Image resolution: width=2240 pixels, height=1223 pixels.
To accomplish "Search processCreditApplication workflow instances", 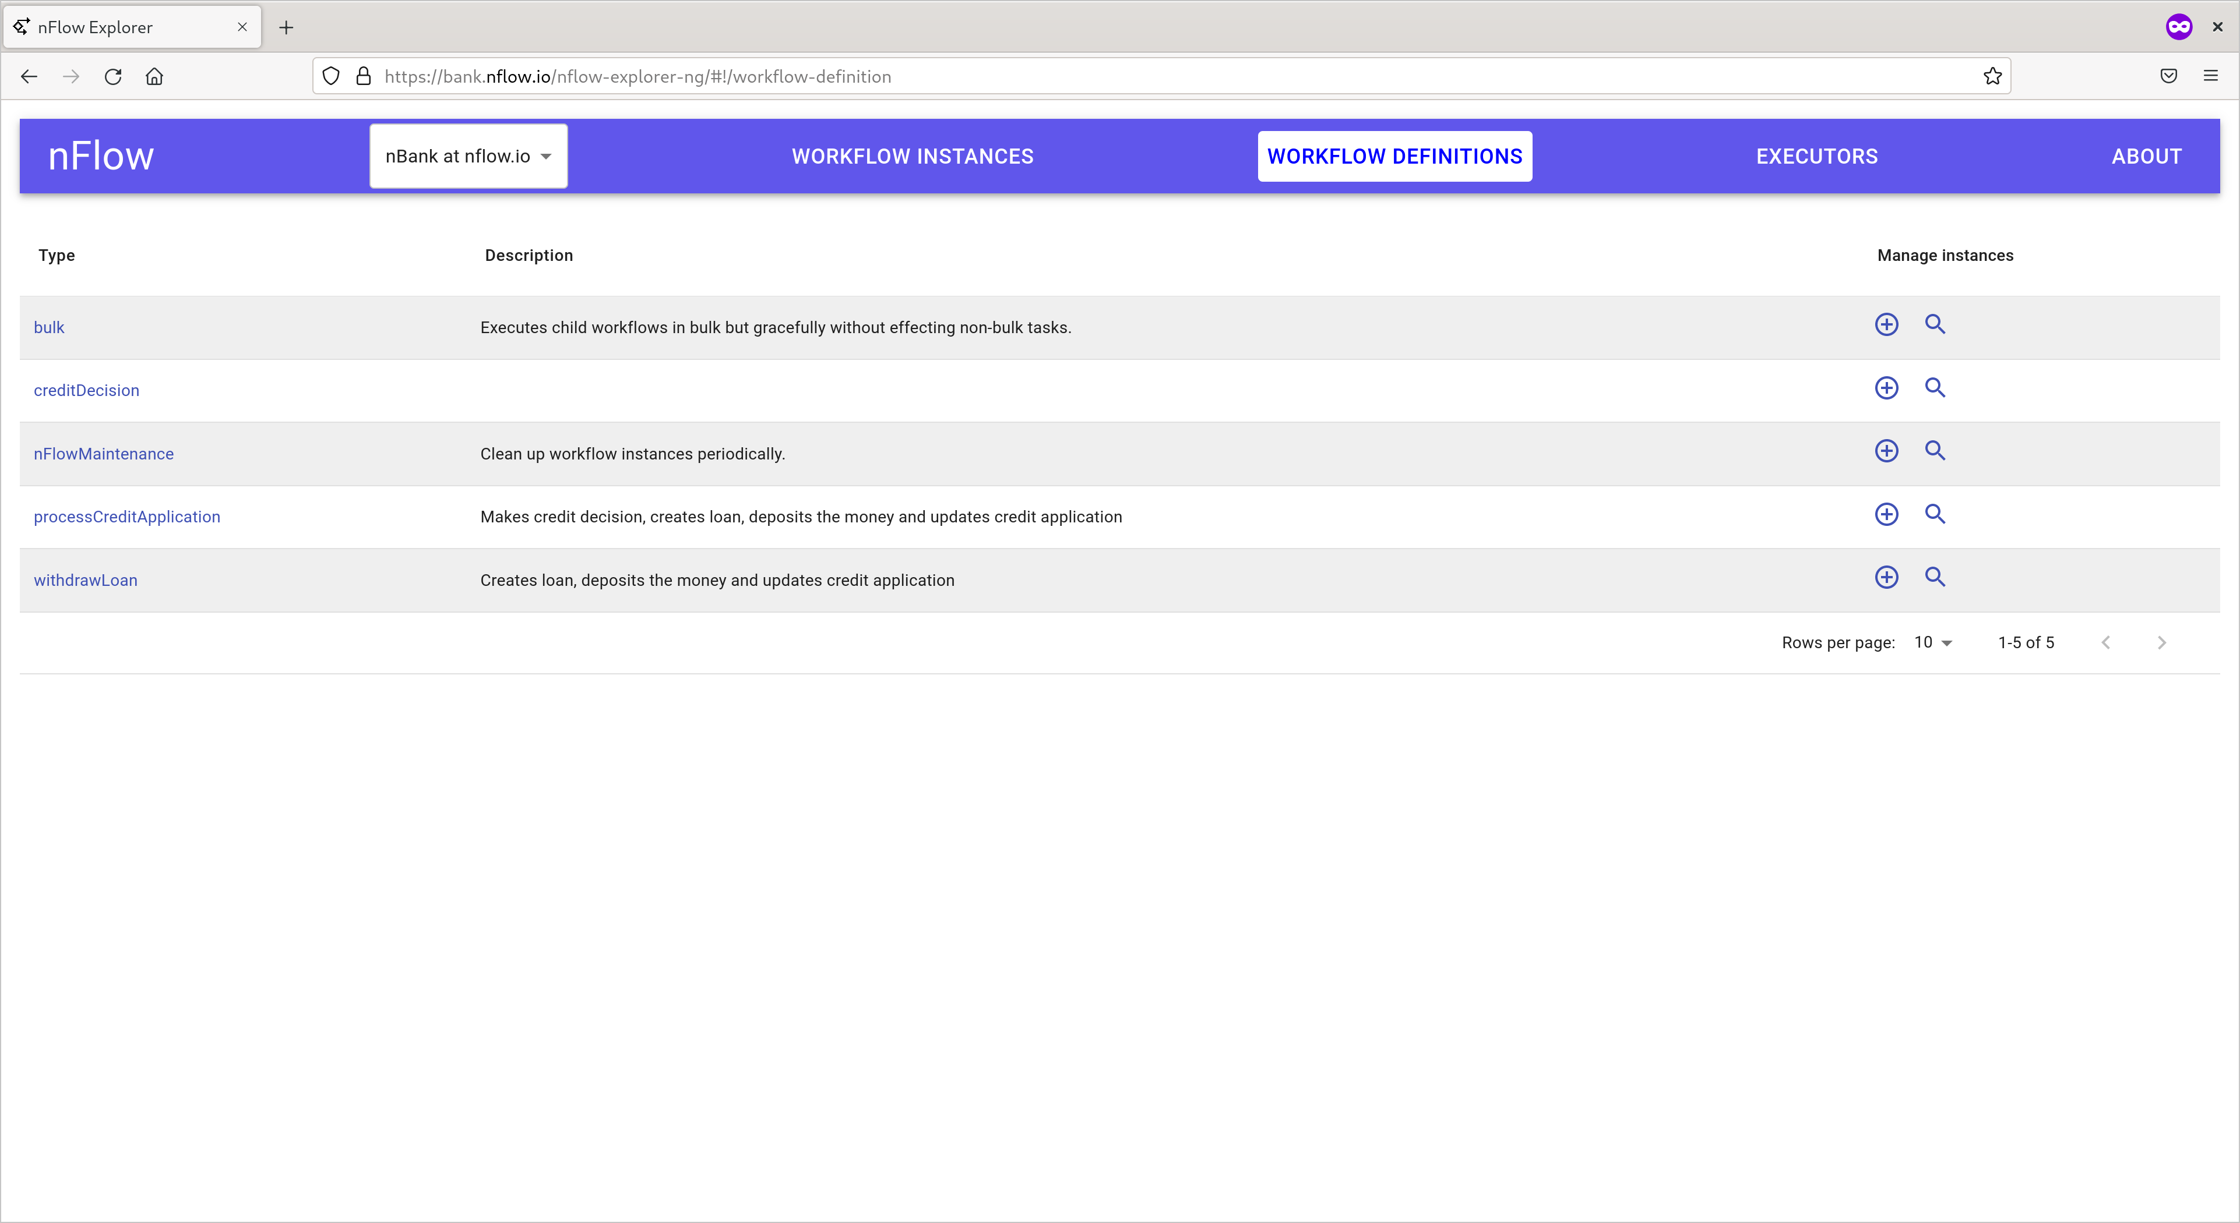I will pyautogui.click(x=1934, y=515).
